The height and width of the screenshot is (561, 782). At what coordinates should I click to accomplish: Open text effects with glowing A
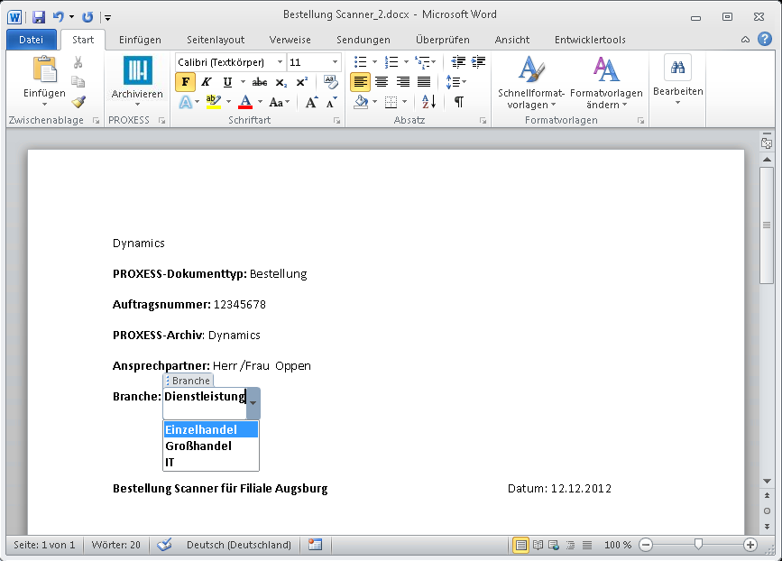[186, 102]
